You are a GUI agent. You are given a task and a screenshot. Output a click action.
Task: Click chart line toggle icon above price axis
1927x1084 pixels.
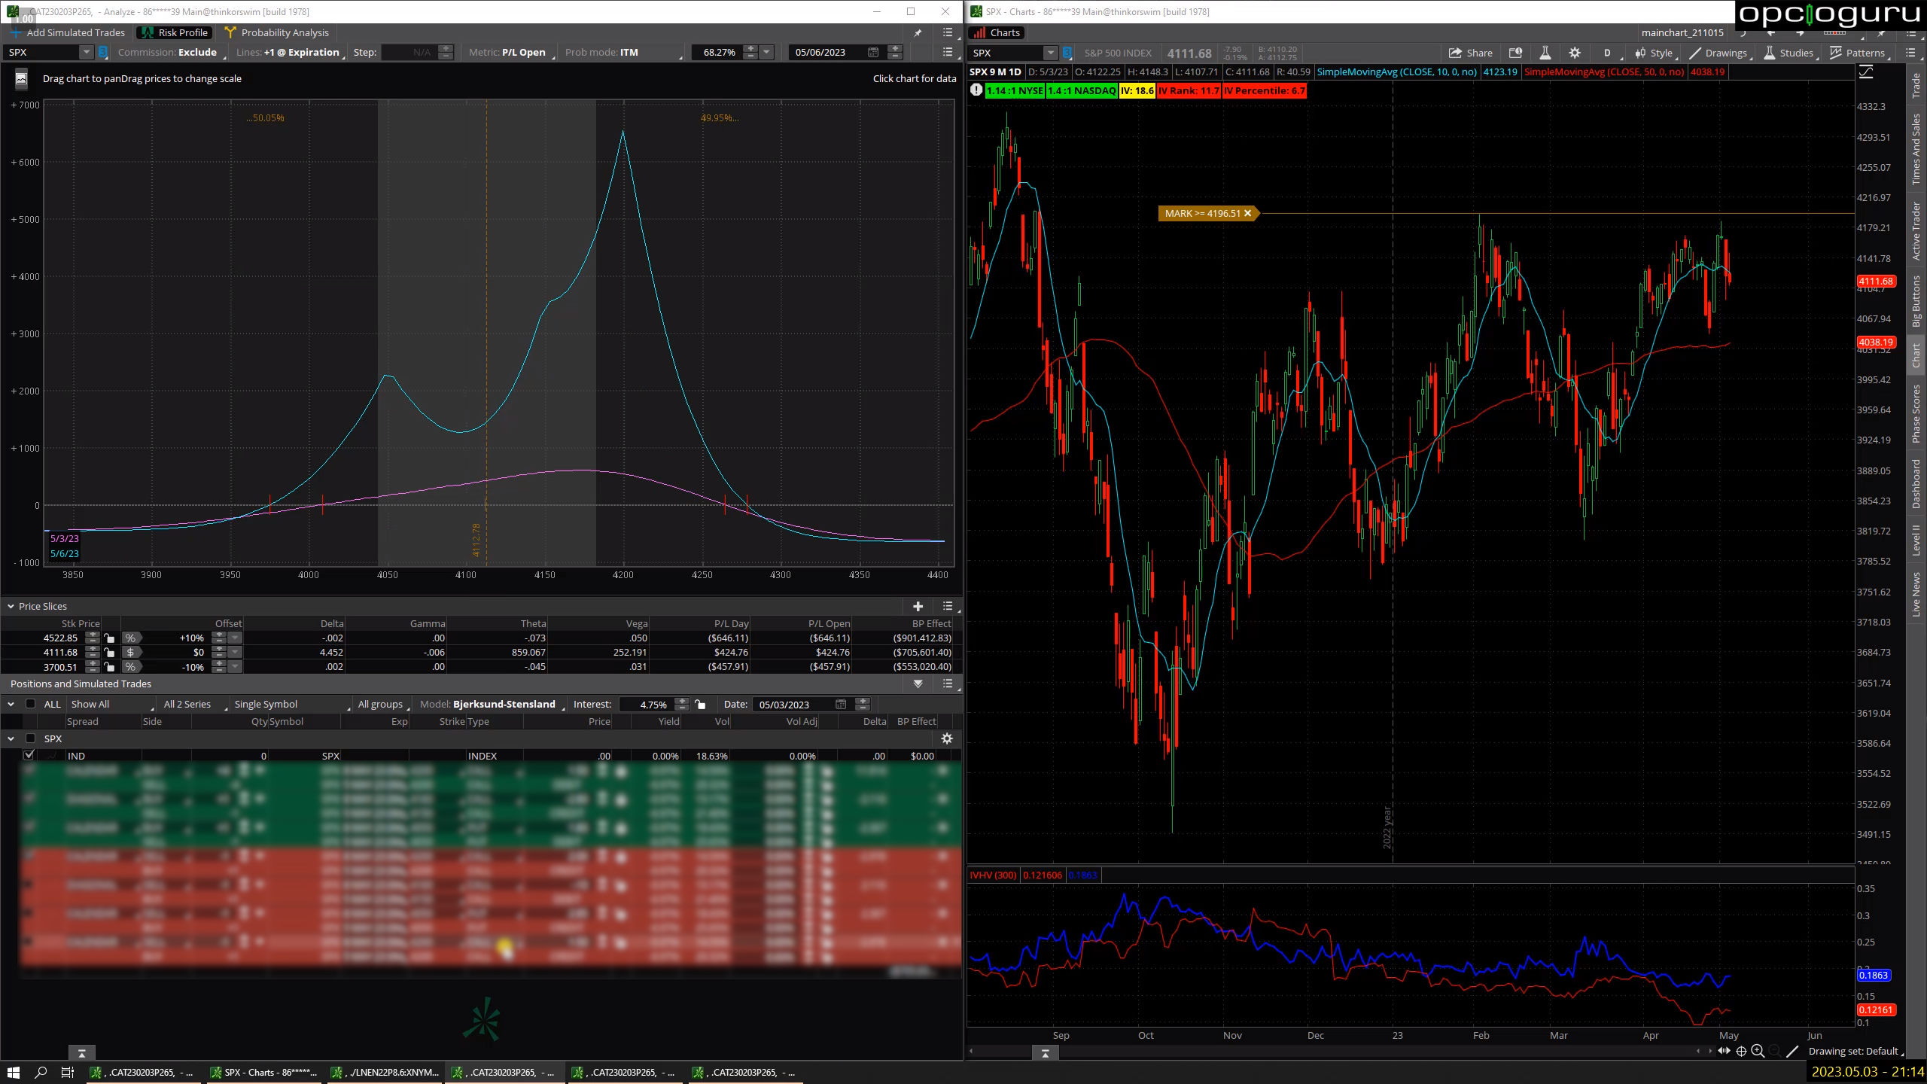1867,72
